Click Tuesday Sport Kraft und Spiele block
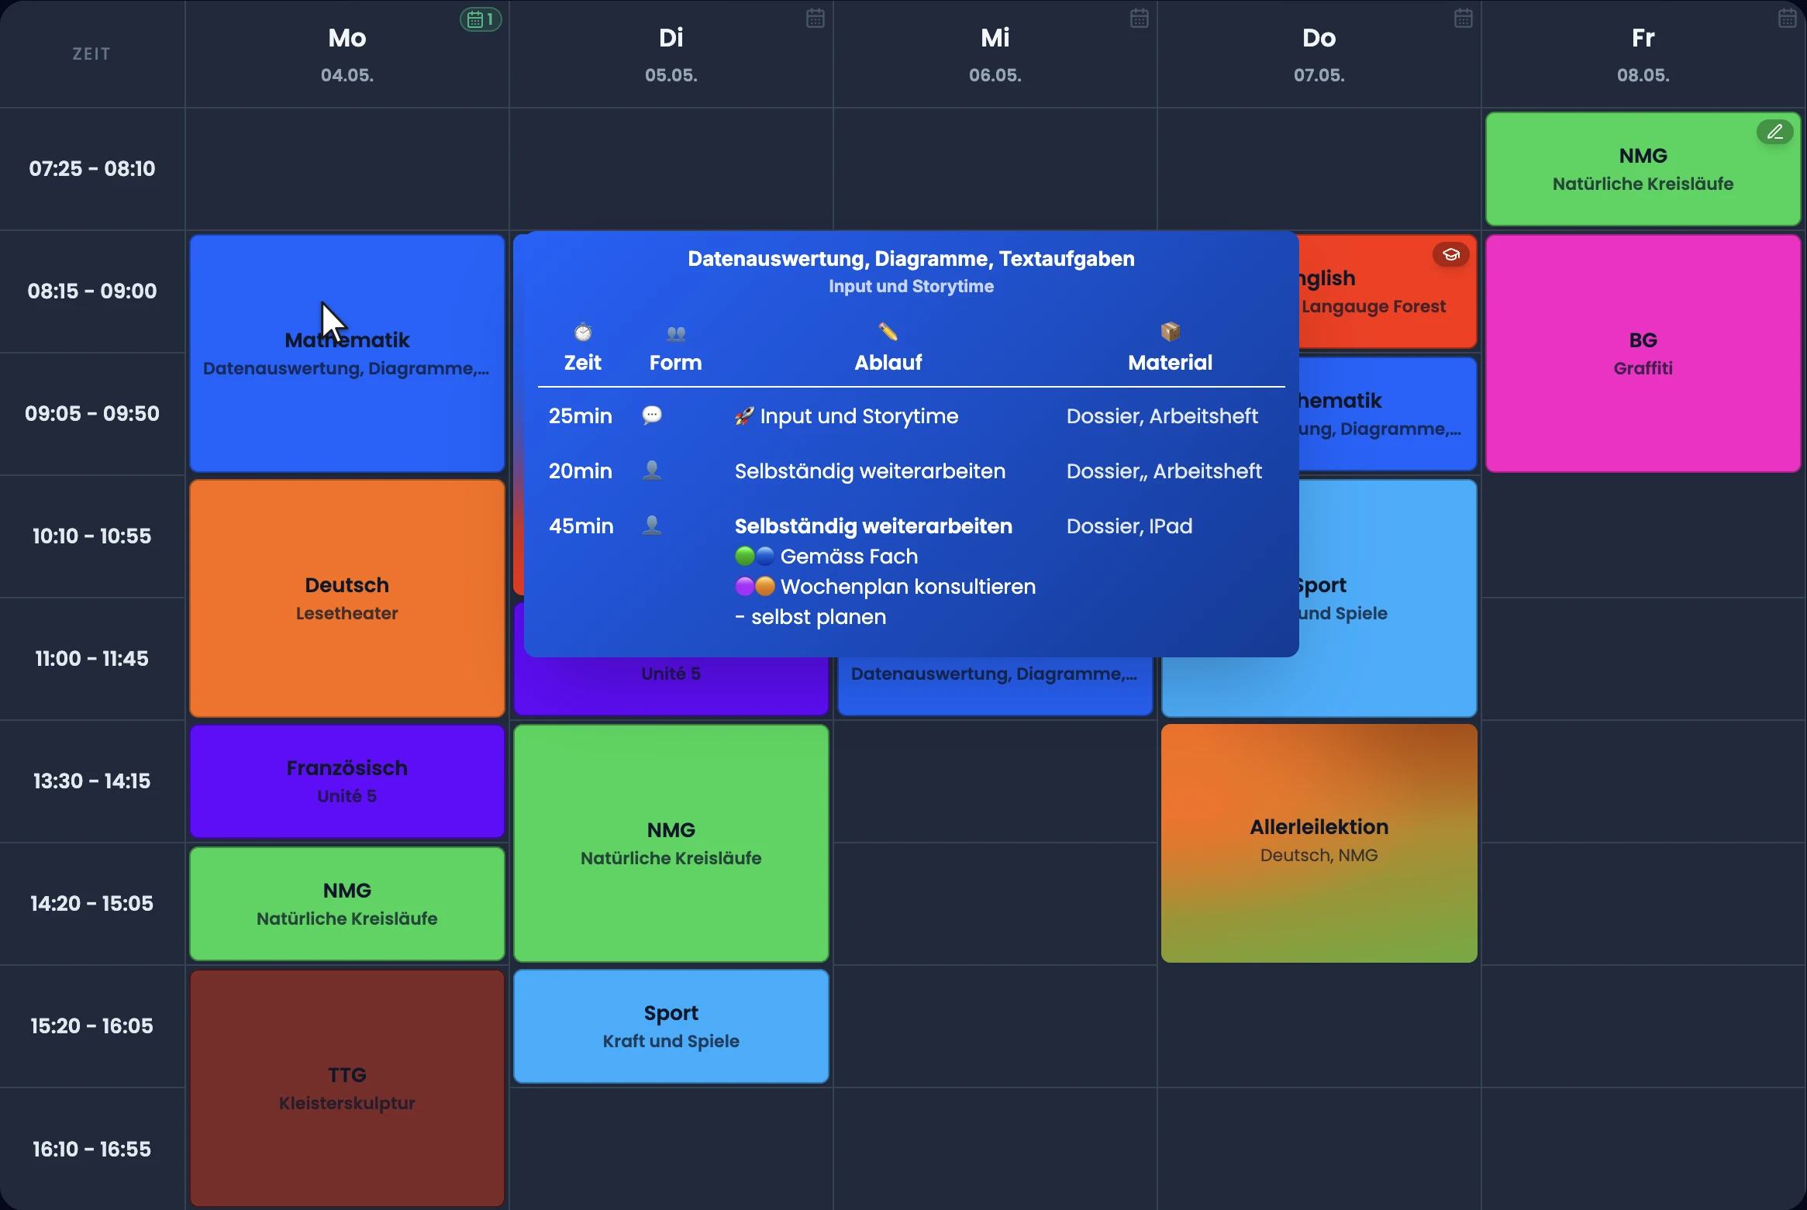Viewport: 1807px width, 1210px height. click(x=671, y=1026)
